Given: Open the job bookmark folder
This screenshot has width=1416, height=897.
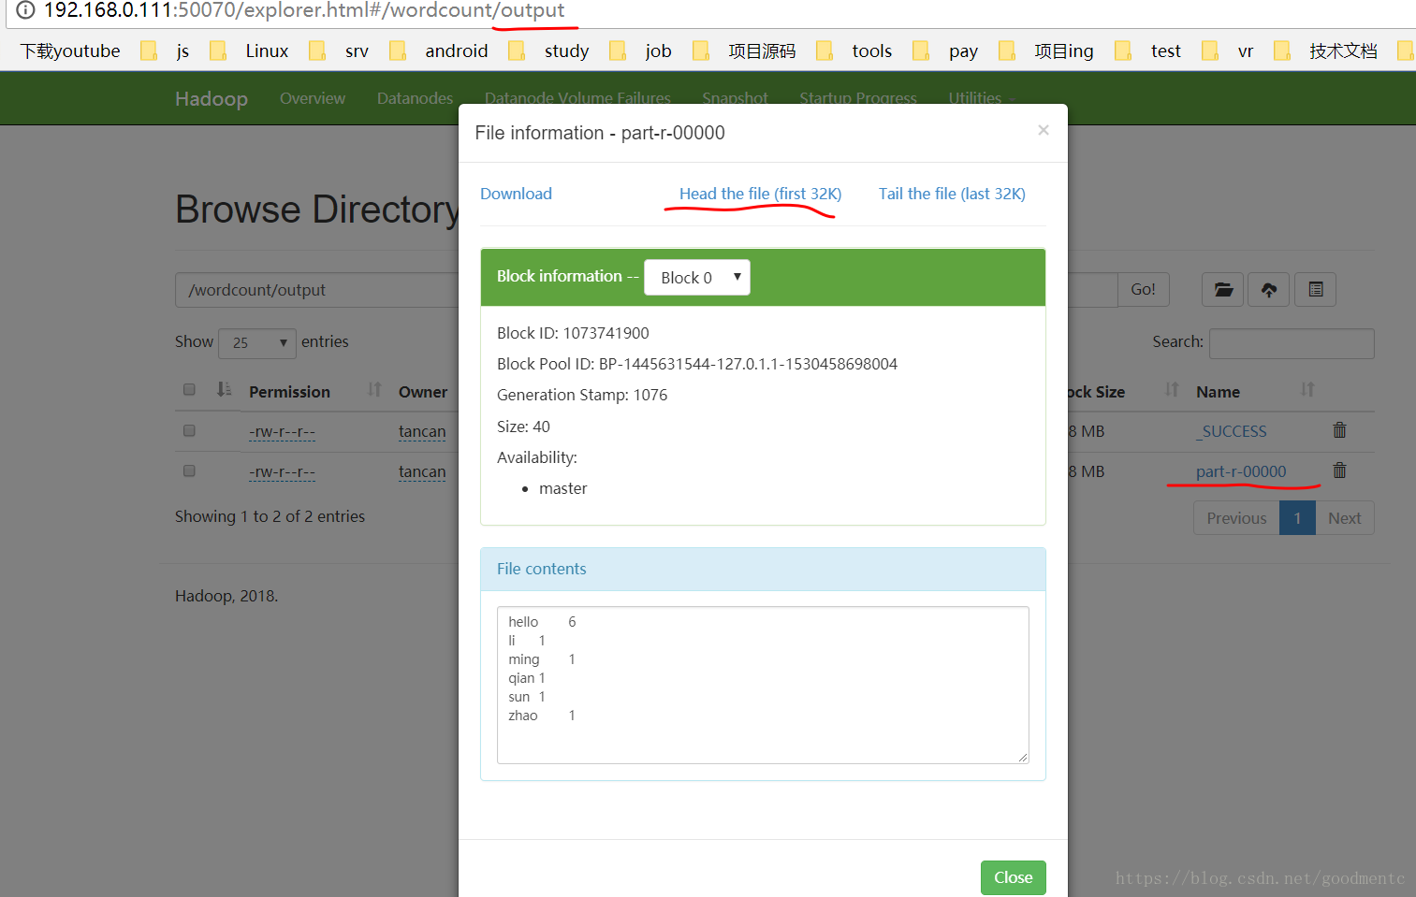Looking at the screenshot, I should click(641, 51).
